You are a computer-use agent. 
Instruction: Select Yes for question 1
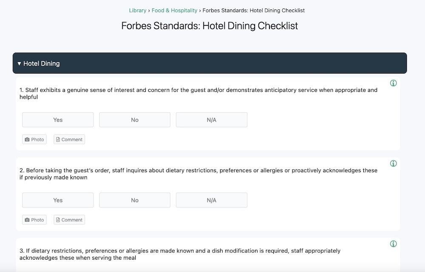coord(57,119)
